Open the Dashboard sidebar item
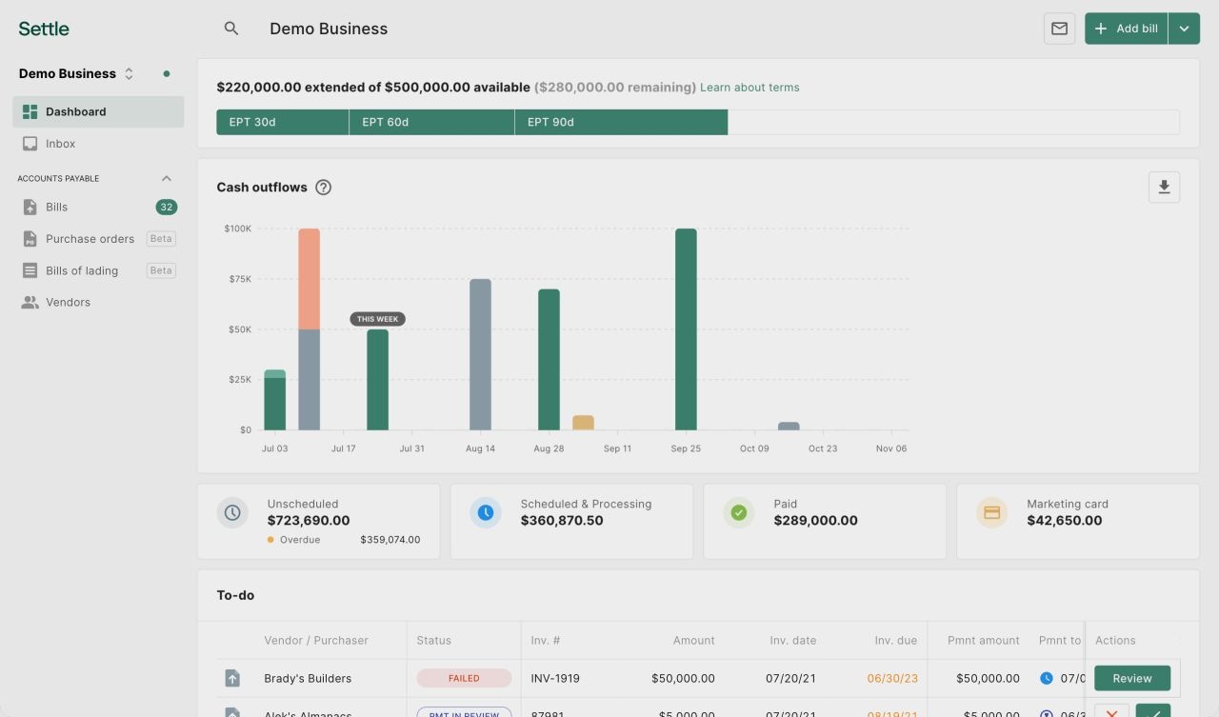The image size is (1219, 717). pos(98,111)
